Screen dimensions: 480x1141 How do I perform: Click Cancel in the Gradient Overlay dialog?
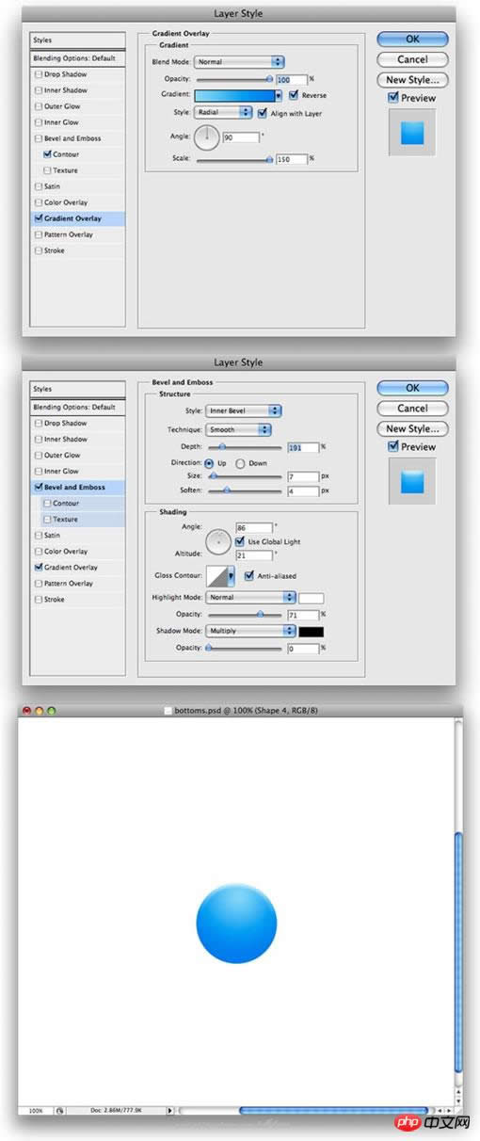coord(412,59)
